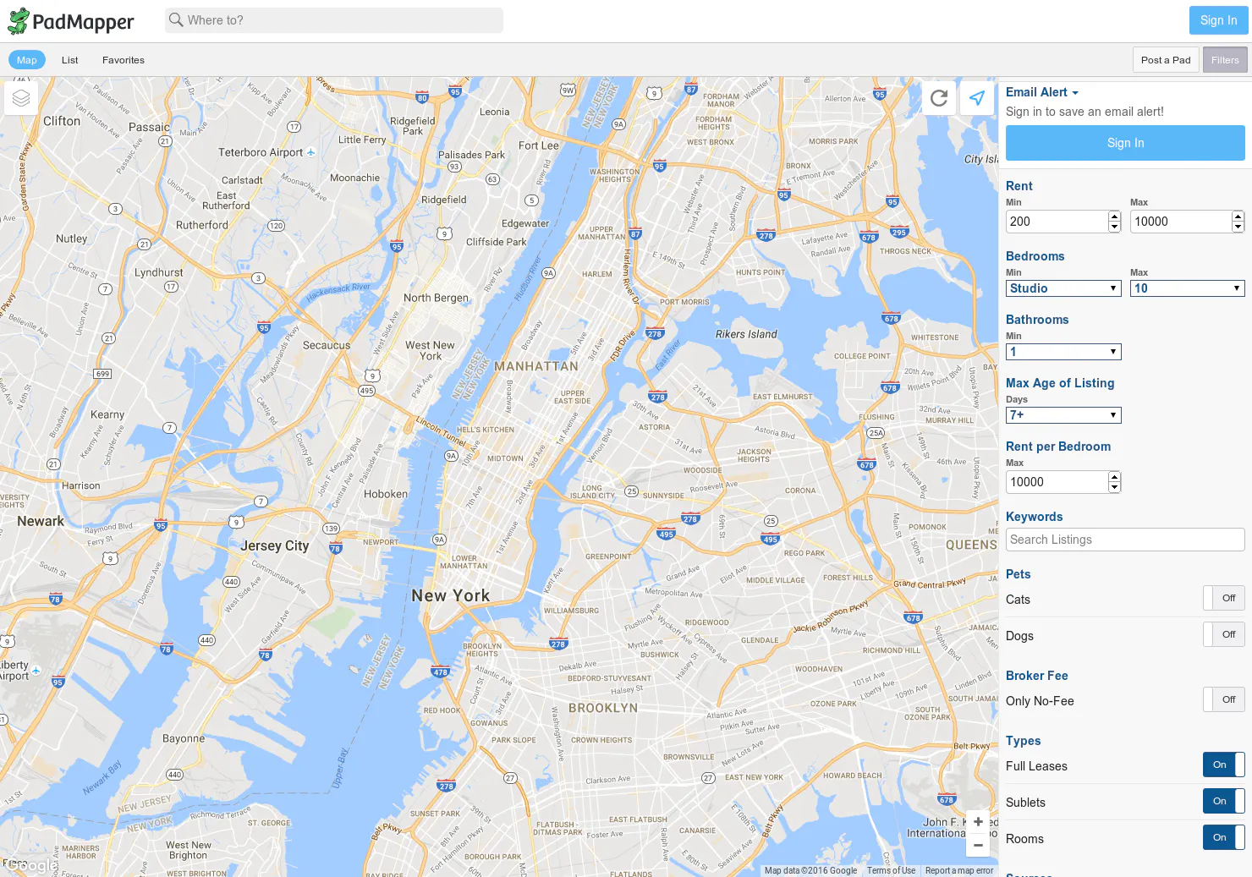Click the search magnifier icon
Viewport: 1252px width, 877px height.
pyautogui.click(x=176, y=19)
